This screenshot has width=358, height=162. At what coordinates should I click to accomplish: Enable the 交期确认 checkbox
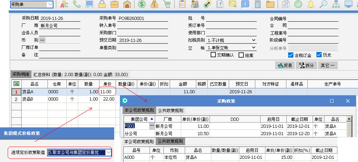[x=213, y=55]
